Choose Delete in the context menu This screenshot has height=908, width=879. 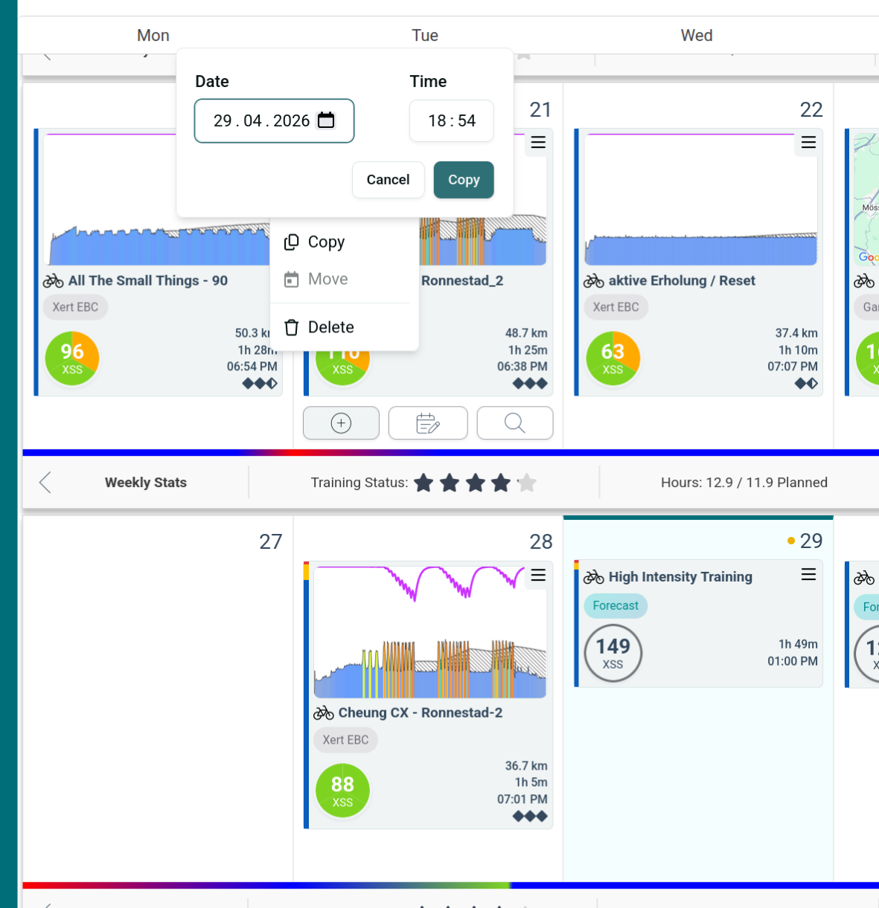coord(330,327)
